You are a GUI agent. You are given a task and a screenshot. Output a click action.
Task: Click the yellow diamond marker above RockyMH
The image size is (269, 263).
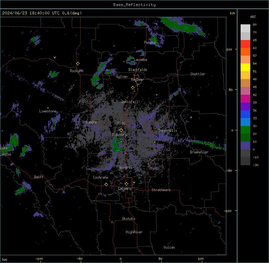click(x=78, y=64)
